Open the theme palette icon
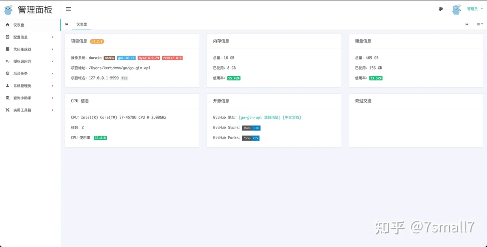487x247 pixels. 441,9
